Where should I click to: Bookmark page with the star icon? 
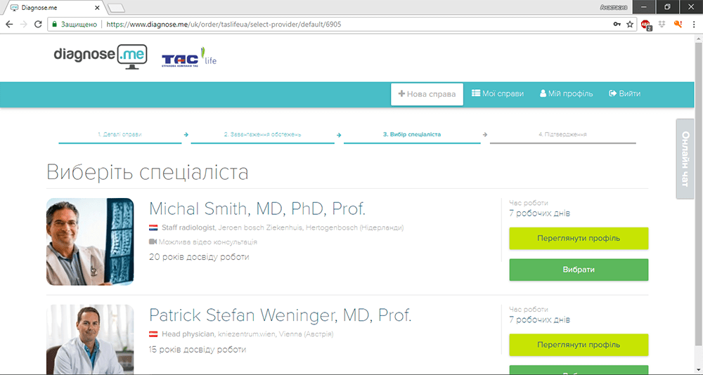[x=630, y=24]
